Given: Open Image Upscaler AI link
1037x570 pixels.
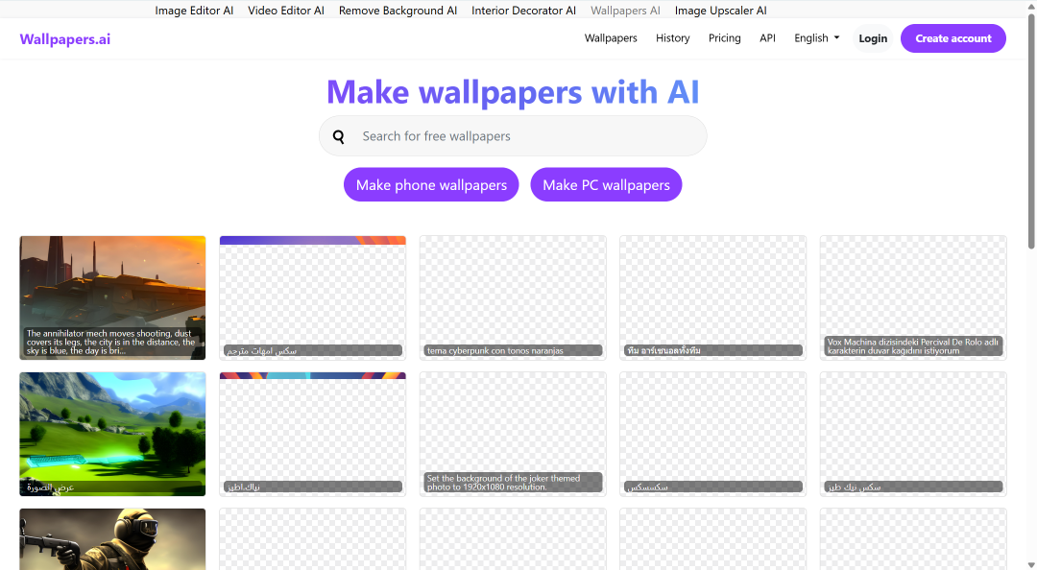Looking at the screenshot, I should (720, 11).
